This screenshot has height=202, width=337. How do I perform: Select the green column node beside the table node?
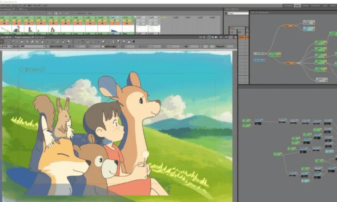(x=275, y=54)
